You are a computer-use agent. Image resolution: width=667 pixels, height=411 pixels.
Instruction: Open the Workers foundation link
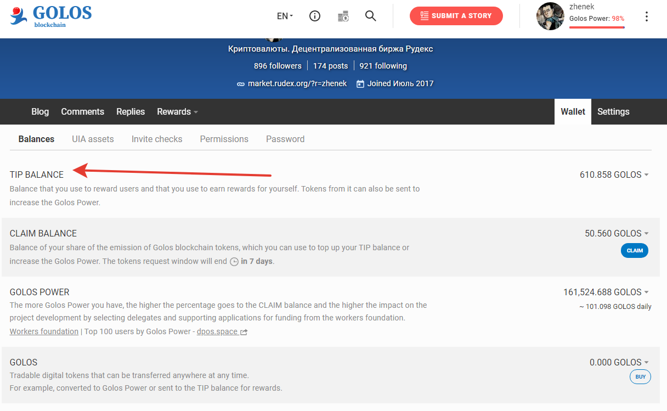point(44,331)
